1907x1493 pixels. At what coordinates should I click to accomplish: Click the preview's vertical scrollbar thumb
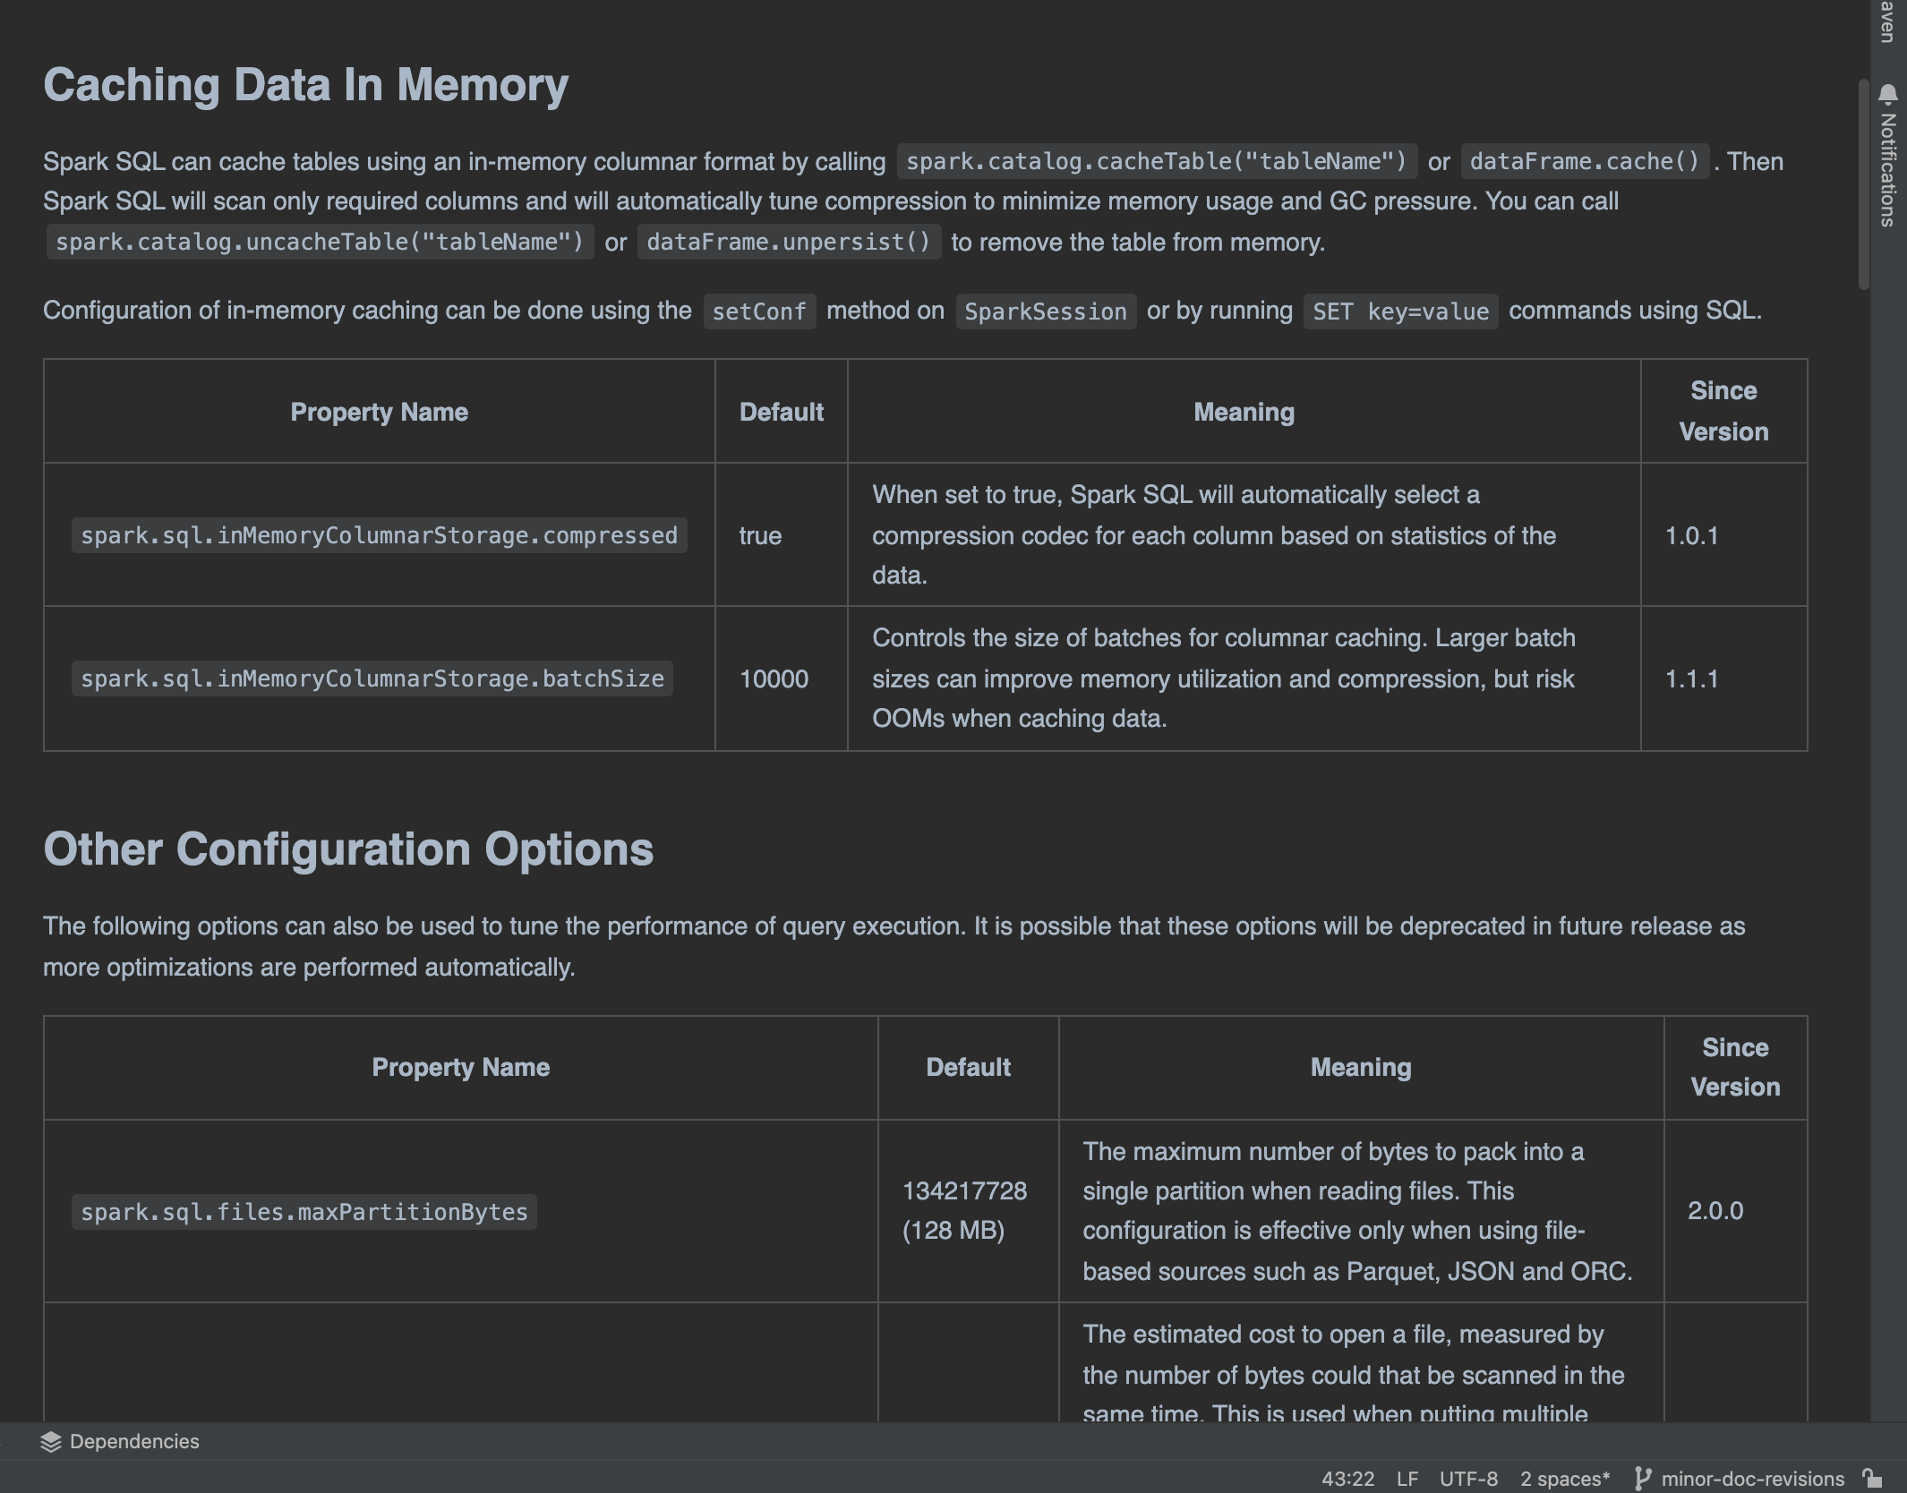[x=1864, y=183]
